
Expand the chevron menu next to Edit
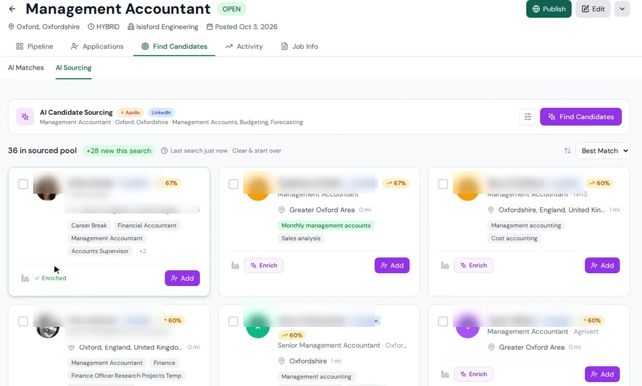coord(622,9)
